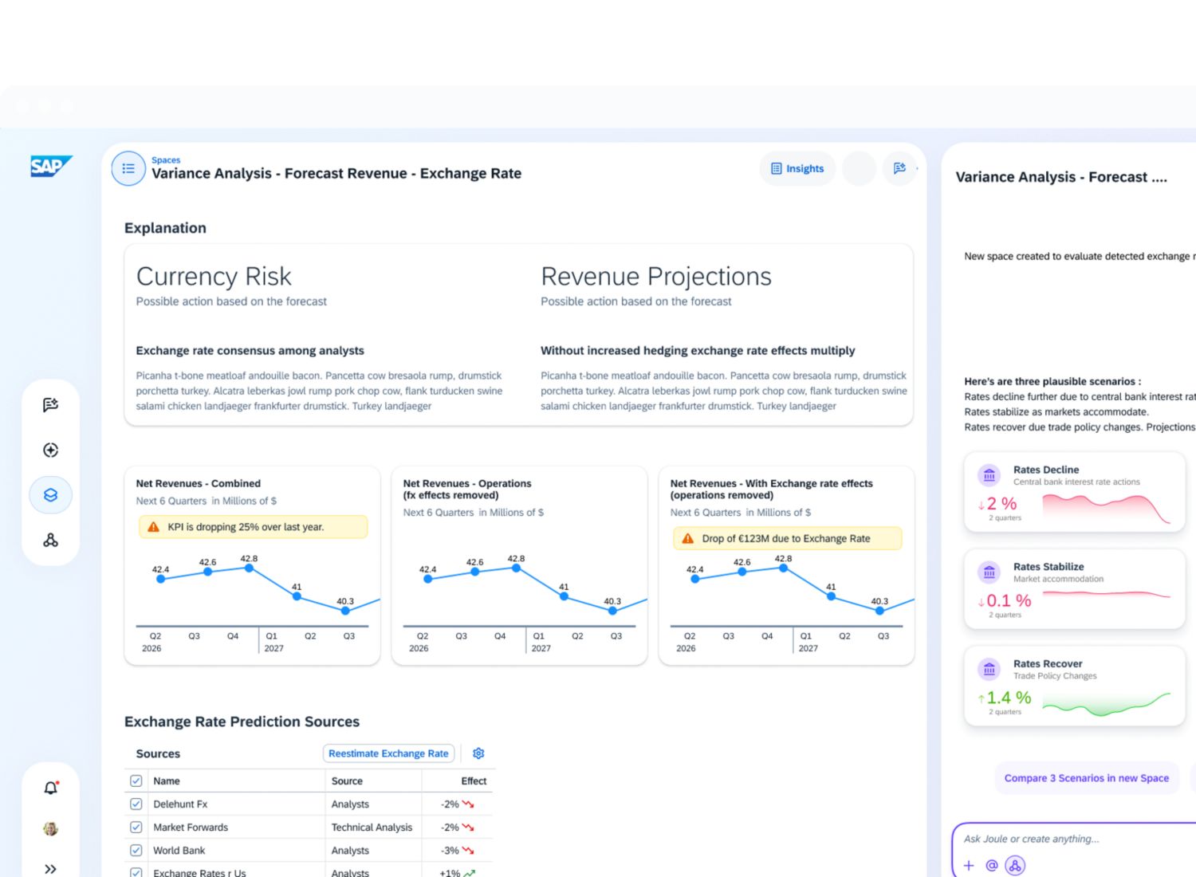Open the list menu icon beside Spaces
1196x877 pixels.
point(128,169)
